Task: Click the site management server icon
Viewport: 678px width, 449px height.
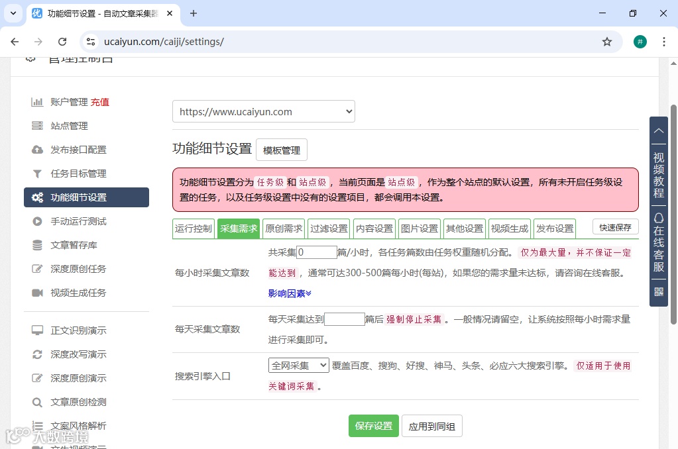Action: (37, 126)
